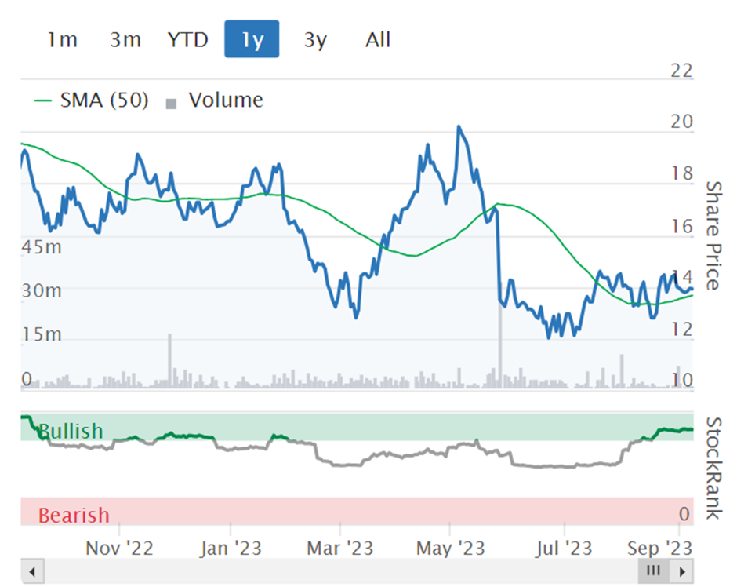Screen dimensions: 737x587
Task: Click the 12 share price axis label
Action: click(681, 330)
